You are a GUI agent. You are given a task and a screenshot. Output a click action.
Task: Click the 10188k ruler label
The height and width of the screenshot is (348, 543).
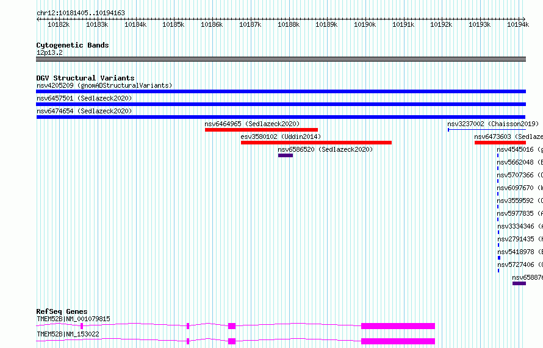click(289, 24)
